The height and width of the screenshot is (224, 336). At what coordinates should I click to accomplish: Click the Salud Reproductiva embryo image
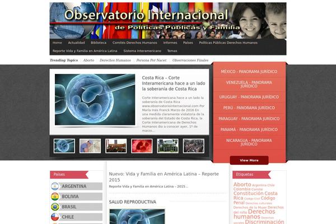137,217
